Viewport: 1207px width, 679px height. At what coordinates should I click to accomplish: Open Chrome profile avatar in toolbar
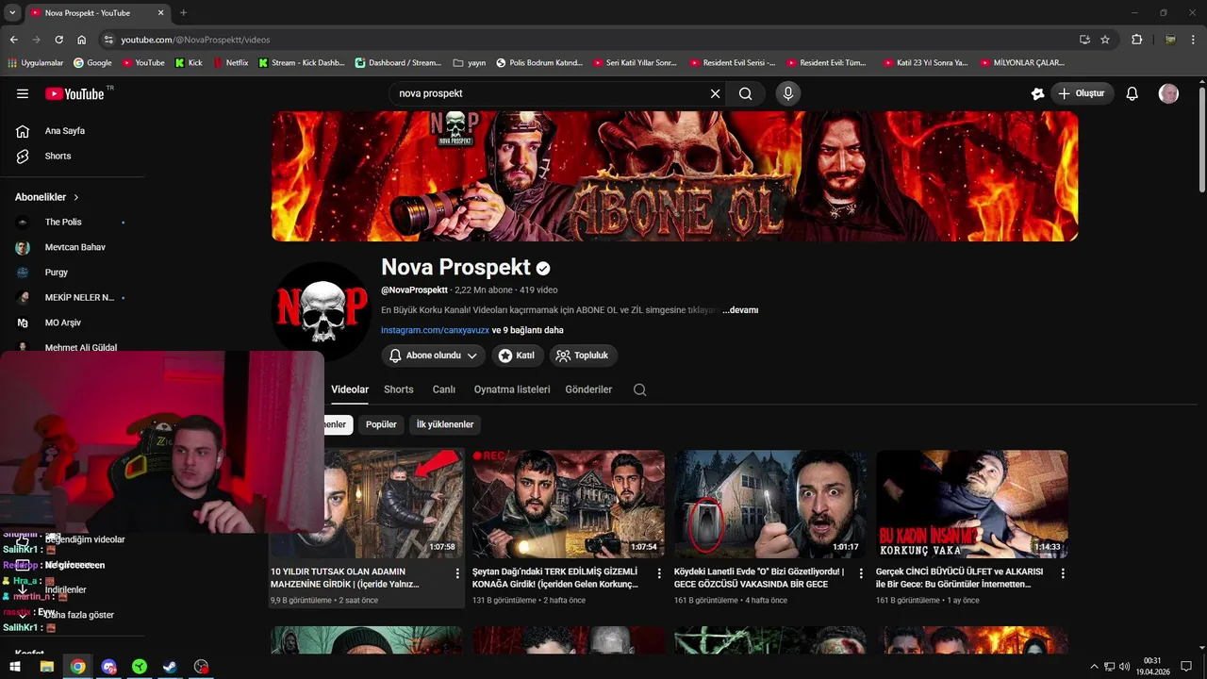1170,40
